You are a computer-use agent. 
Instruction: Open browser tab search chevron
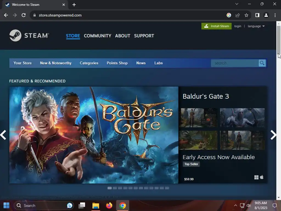[x=237, y=4]
